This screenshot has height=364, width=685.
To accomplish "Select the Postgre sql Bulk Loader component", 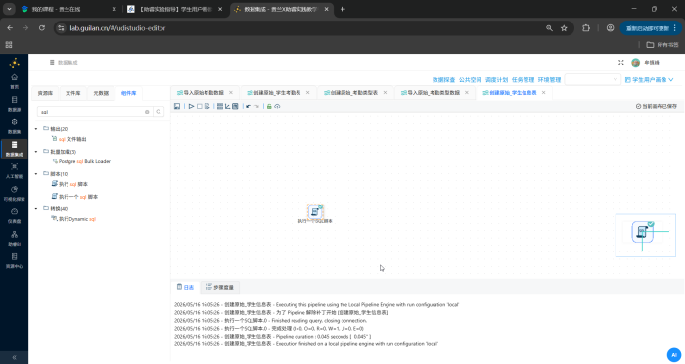I will [x=81, y=161].
